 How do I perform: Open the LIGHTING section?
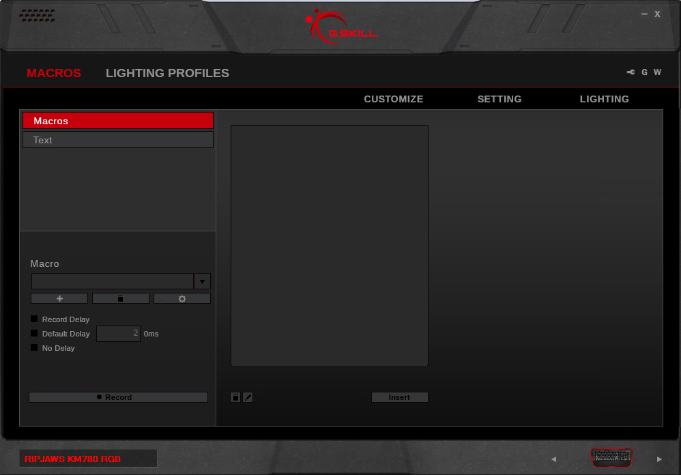point(604,99)
